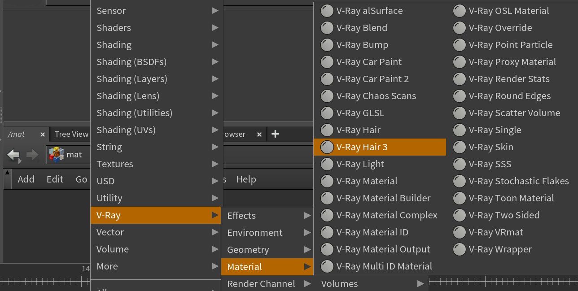This screenshot has height=291, width=578.
Task: Expand the V-Ray Effects submenu arrow
Action: (x=307, y=216)
